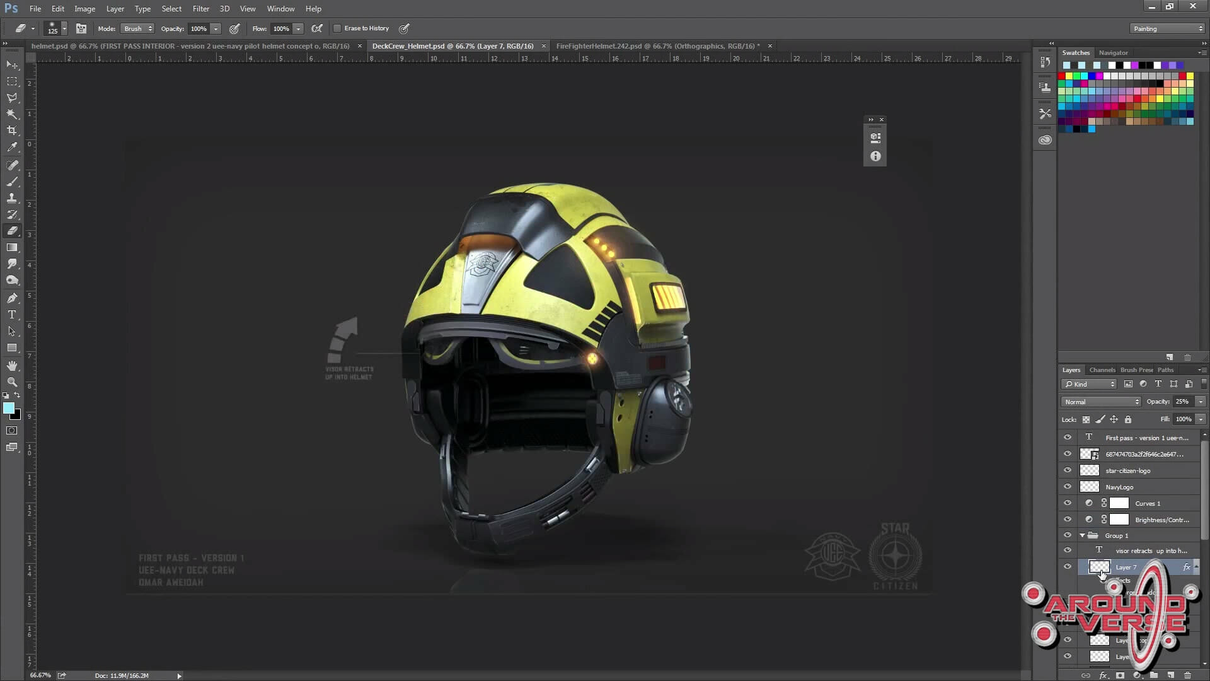Hide the Curves 1 adjustment layer
Screen dimensions: 1210x681
(x=1067, y=503)
